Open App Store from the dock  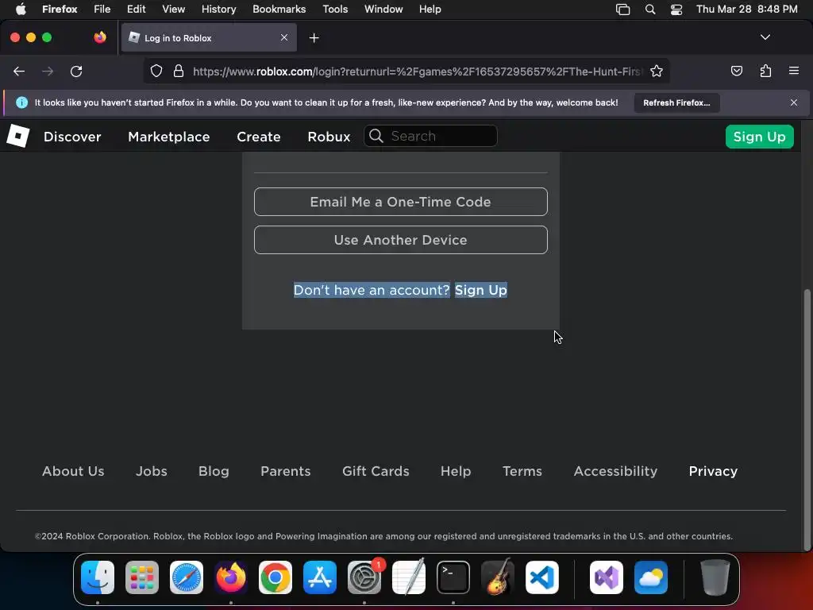pos(320,577)
